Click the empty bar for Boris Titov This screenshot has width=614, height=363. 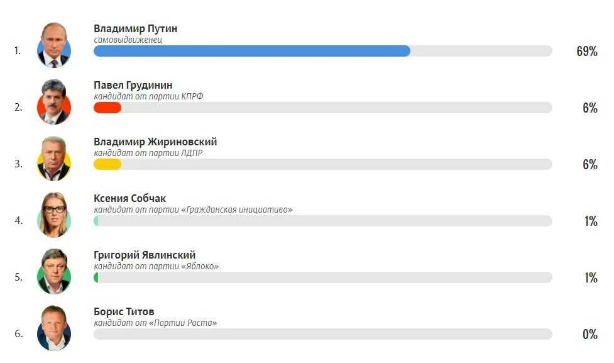[322, 334]
